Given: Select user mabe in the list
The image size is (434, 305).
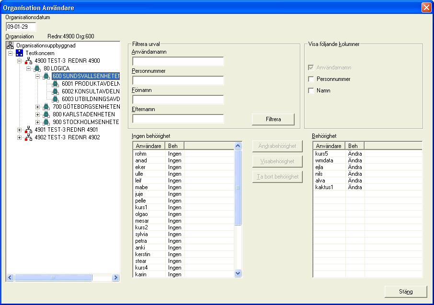Looking at the screenshot, I should [x=141, y=187].
